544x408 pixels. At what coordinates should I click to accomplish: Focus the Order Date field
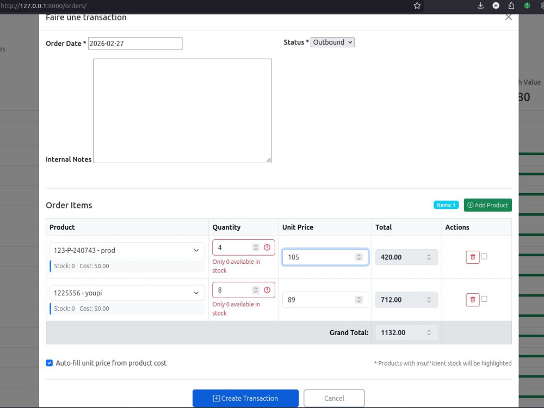[x=135, y=44]
